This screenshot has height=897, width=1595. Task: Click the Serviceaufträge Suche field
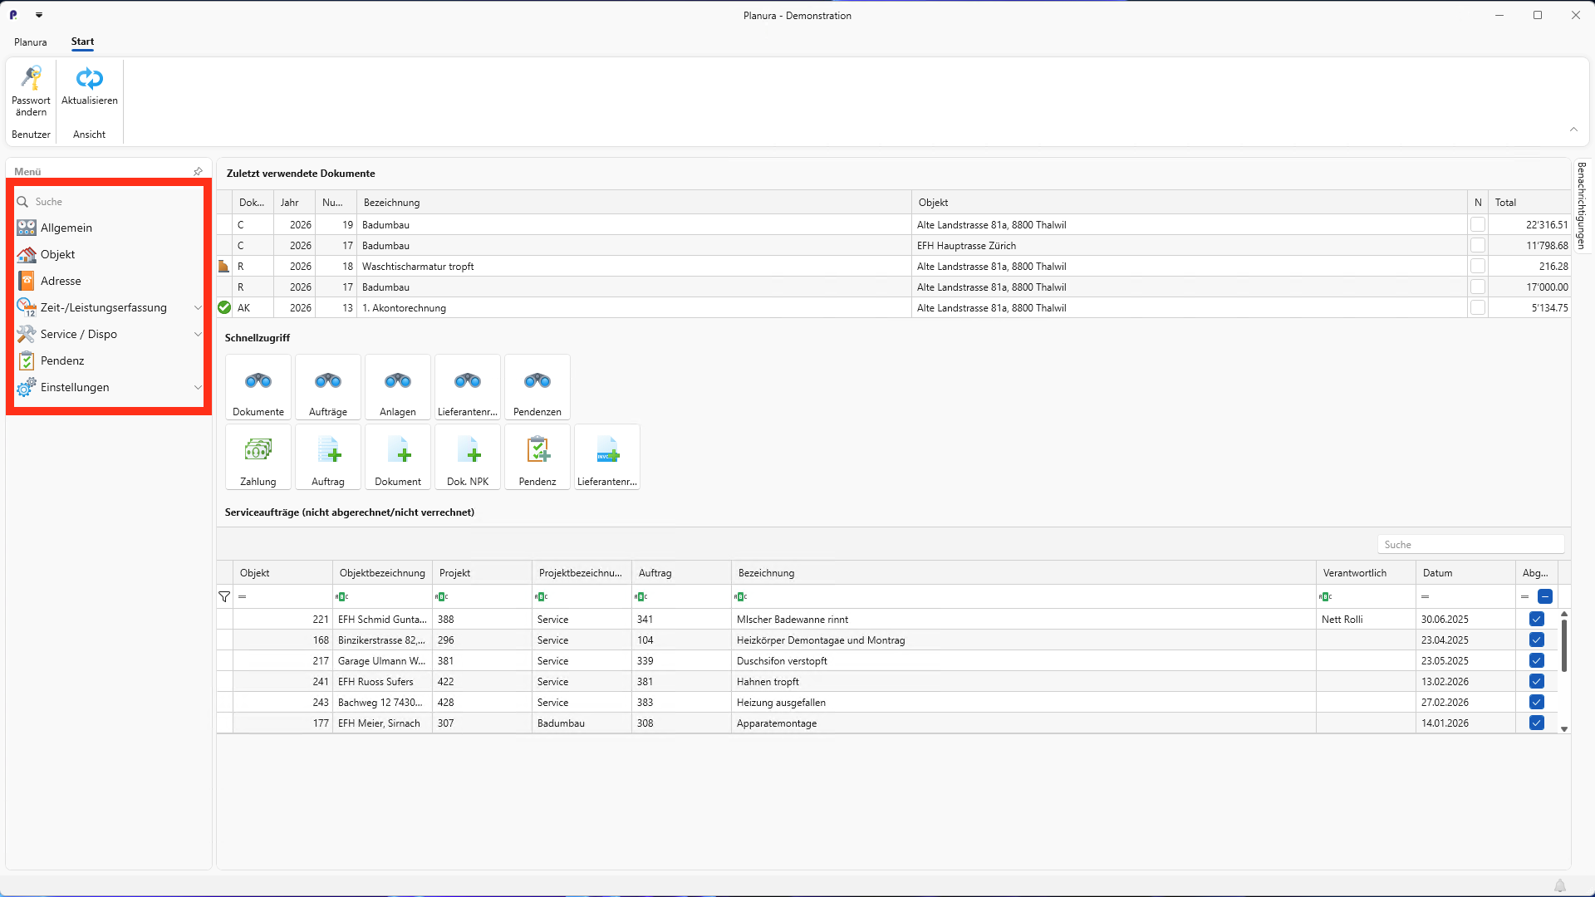1470,545
